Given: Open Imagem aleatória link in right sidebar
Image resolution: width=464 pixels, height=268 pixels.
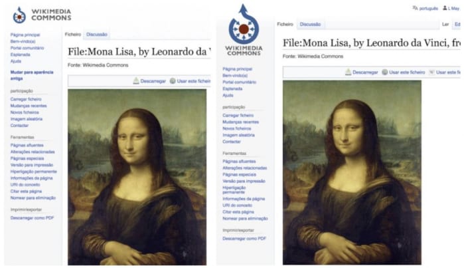Looking at the screenshot, I should (x=238, y=135).
